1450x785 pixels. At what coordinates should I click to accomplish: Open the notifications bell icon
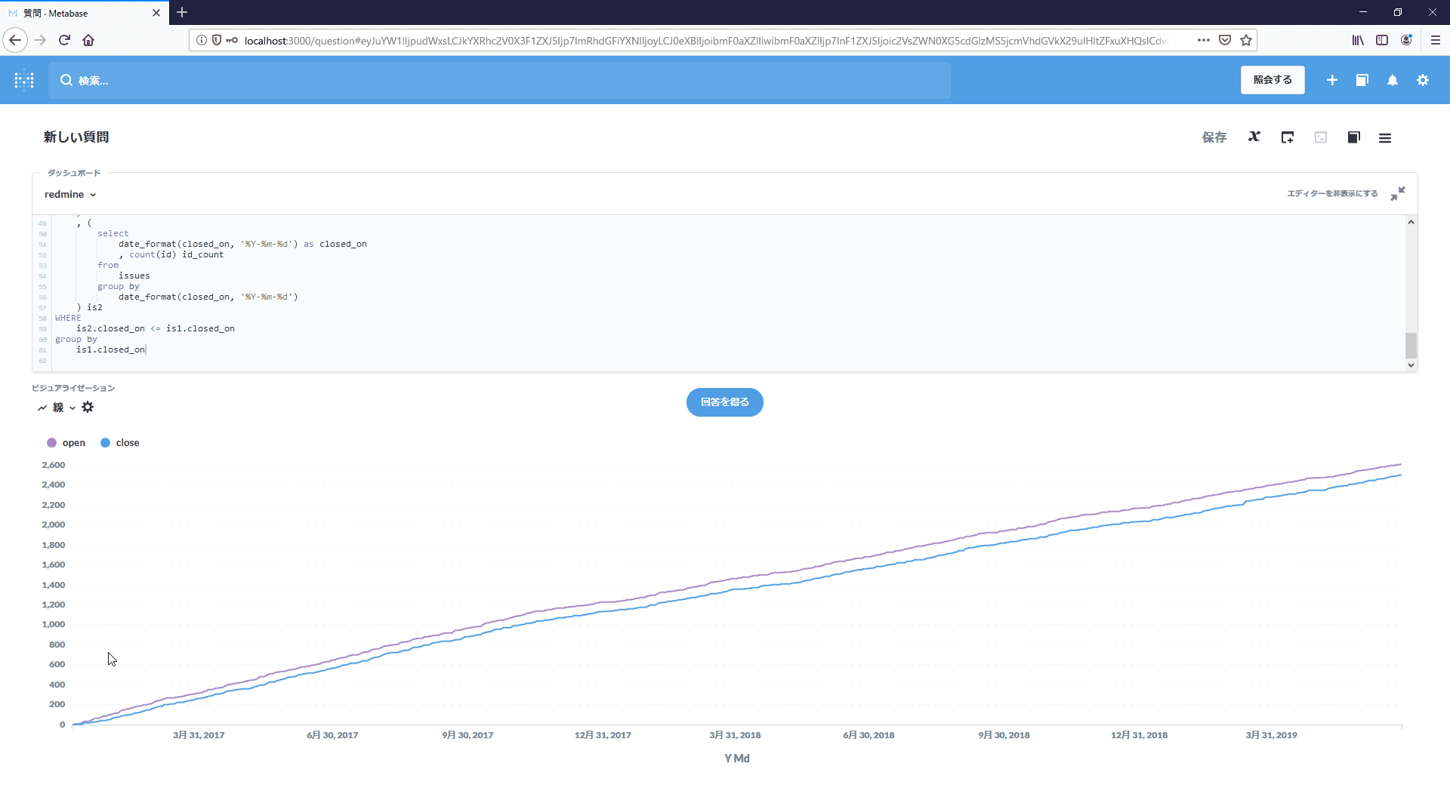[x=1393, y=80]
